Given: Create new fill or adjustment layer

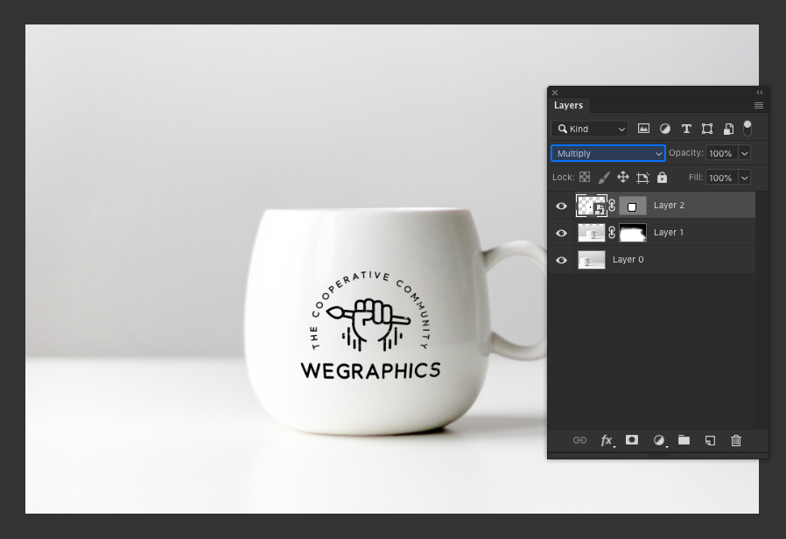Looking at the screenshot, I should [659, 440].
